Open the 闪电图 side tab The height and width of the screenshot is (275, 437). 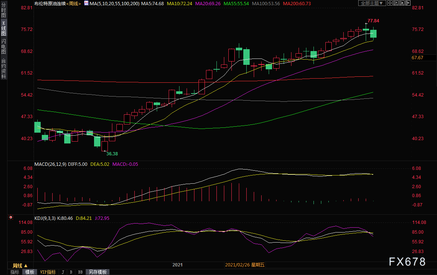(x=3, y=46)
